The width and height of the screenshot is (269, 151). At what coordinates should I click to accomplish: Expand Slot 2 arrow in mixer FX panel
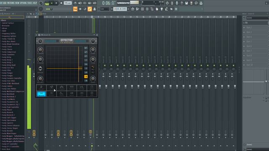click(244, 28)
